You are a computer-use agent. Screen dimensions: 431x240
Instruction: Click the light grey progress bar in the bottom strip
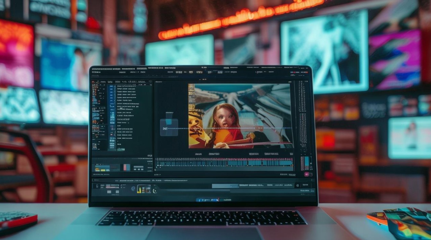(225, 186)
